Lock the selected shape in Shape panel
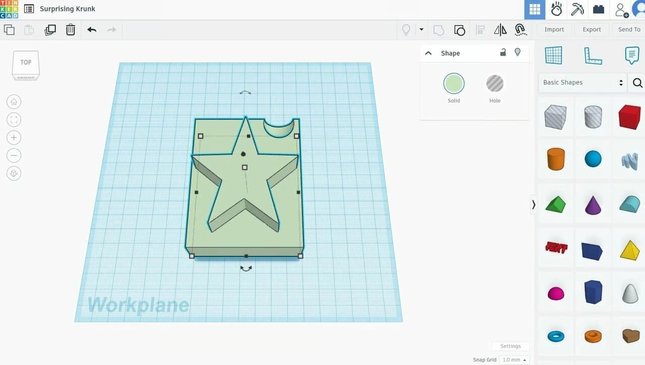Image resolution: width=645 pixels, height=365 pixels. (x=502, y=52)
